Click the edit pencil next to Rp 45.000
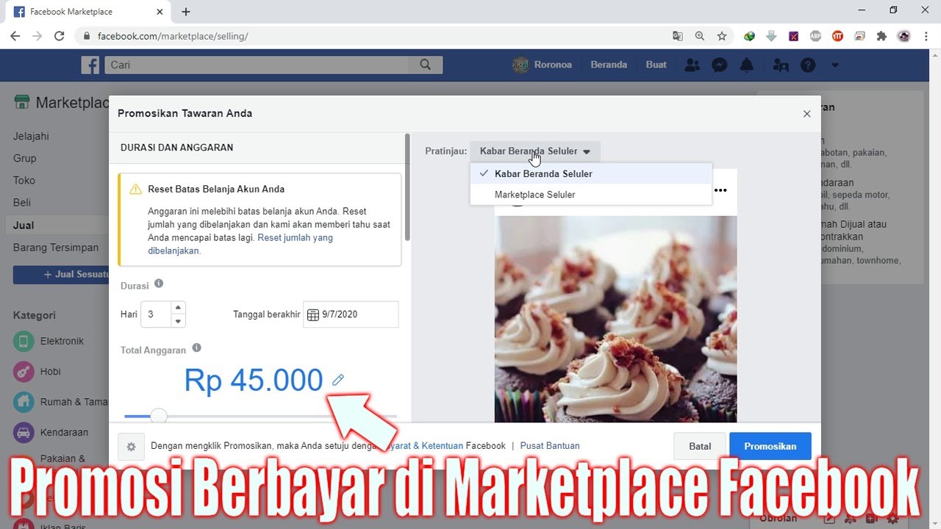This screenshot has width=941, height=529. coord(338,380)
